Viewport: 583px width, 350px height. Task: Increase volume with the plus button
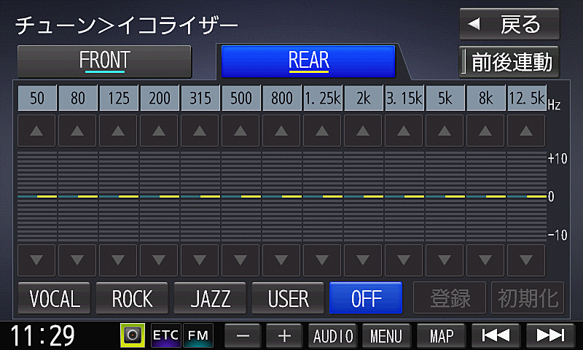pyautogui.click(x=284, y=336)
